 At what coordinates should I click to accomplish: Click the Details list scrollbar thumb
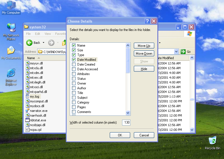pyautogui.click(x=128, y=60)
